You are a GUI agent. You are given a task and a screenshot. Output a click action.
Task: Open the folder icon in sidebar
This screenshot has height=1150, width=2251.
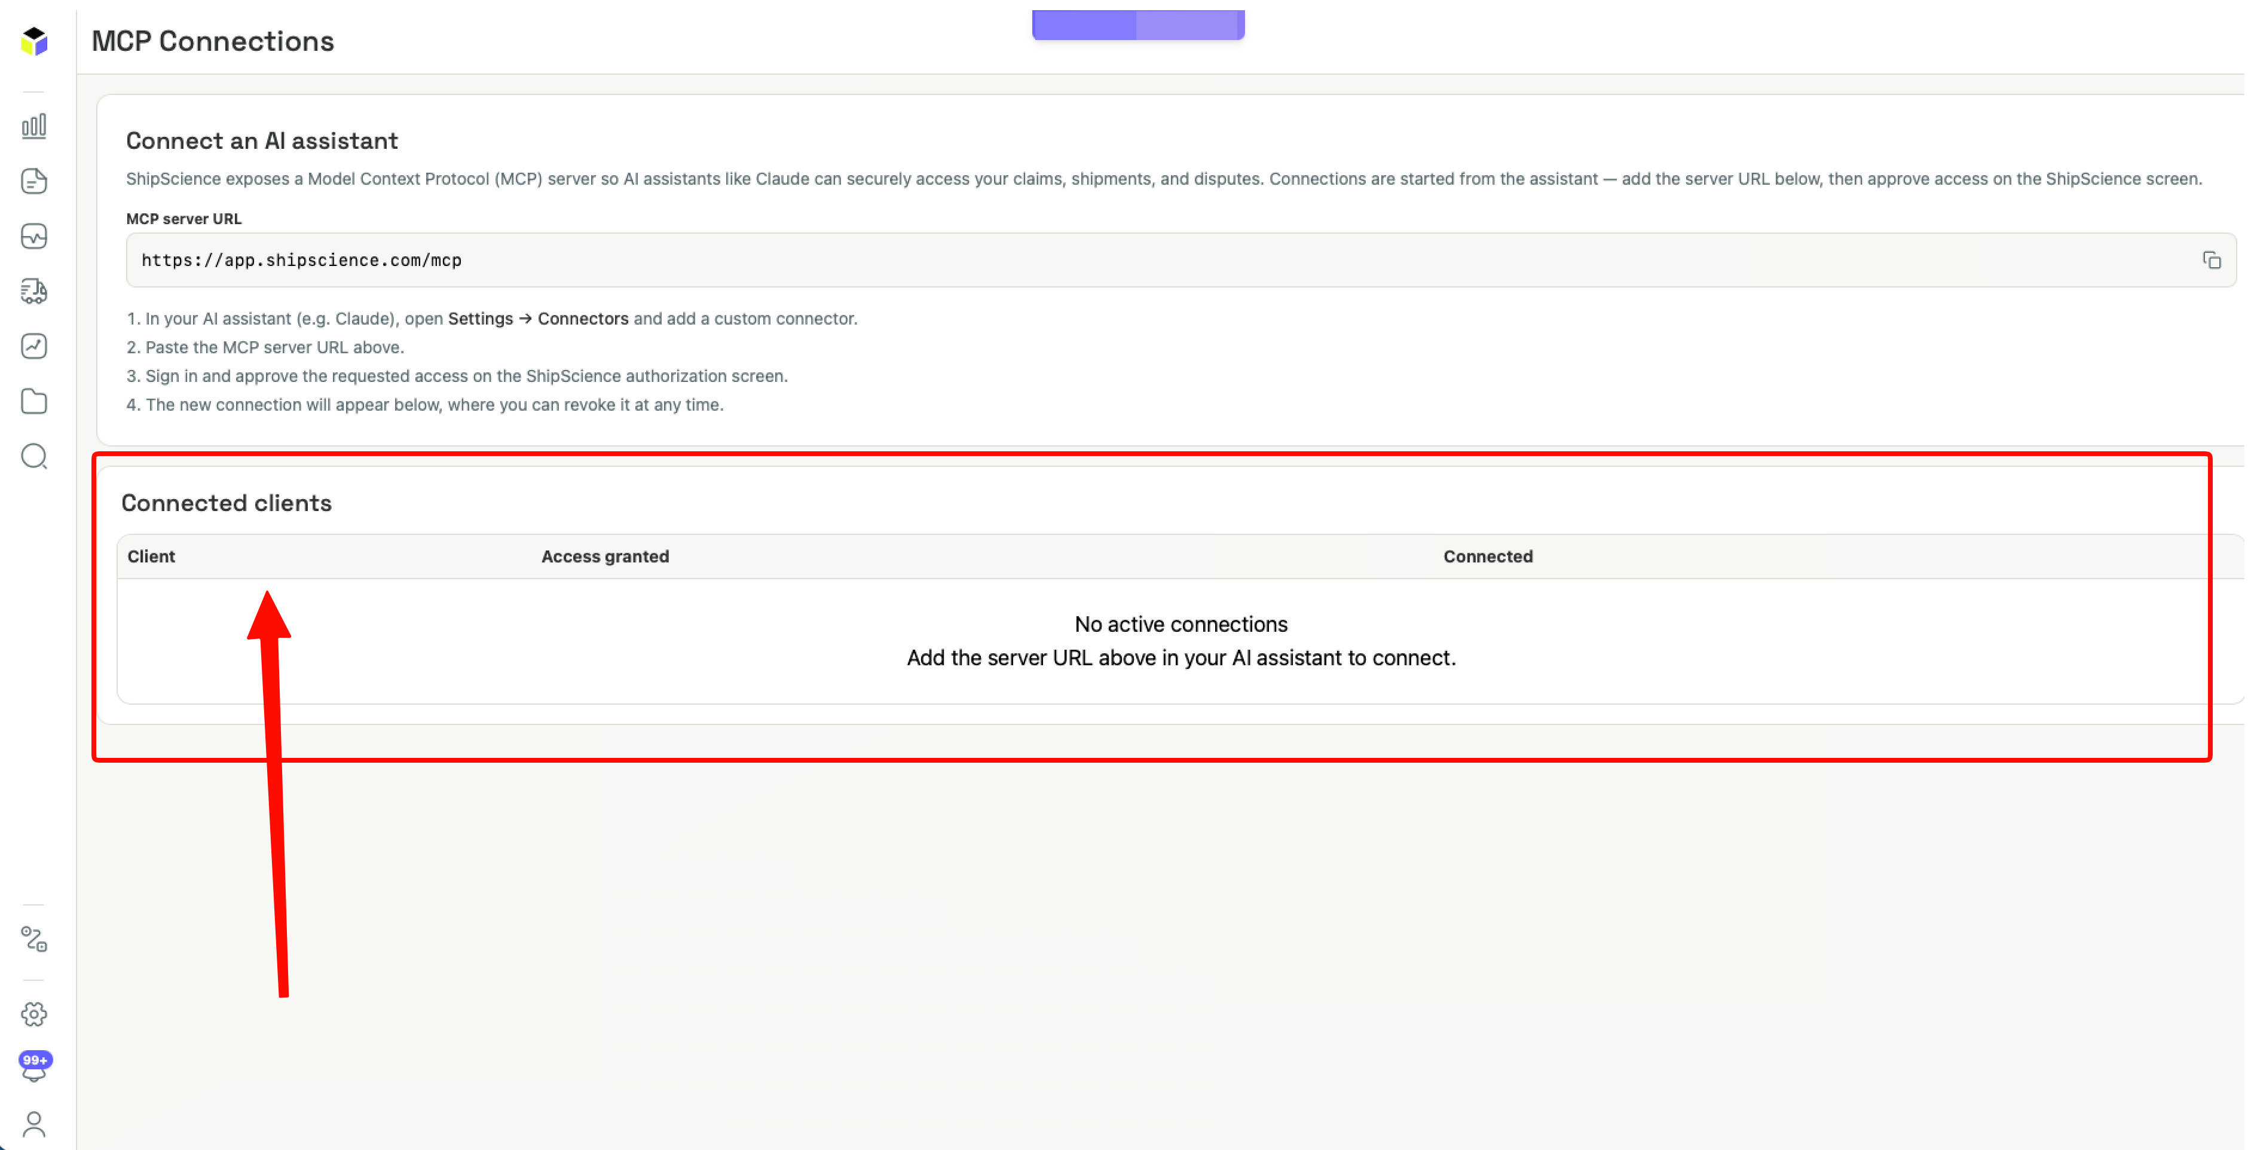[x=34, y=402]
